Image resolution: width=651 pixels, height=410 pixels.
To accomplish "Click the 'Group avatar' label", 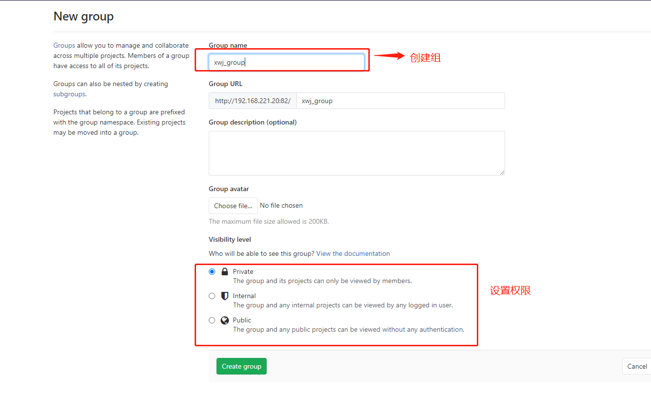I will tap(229, 189).
